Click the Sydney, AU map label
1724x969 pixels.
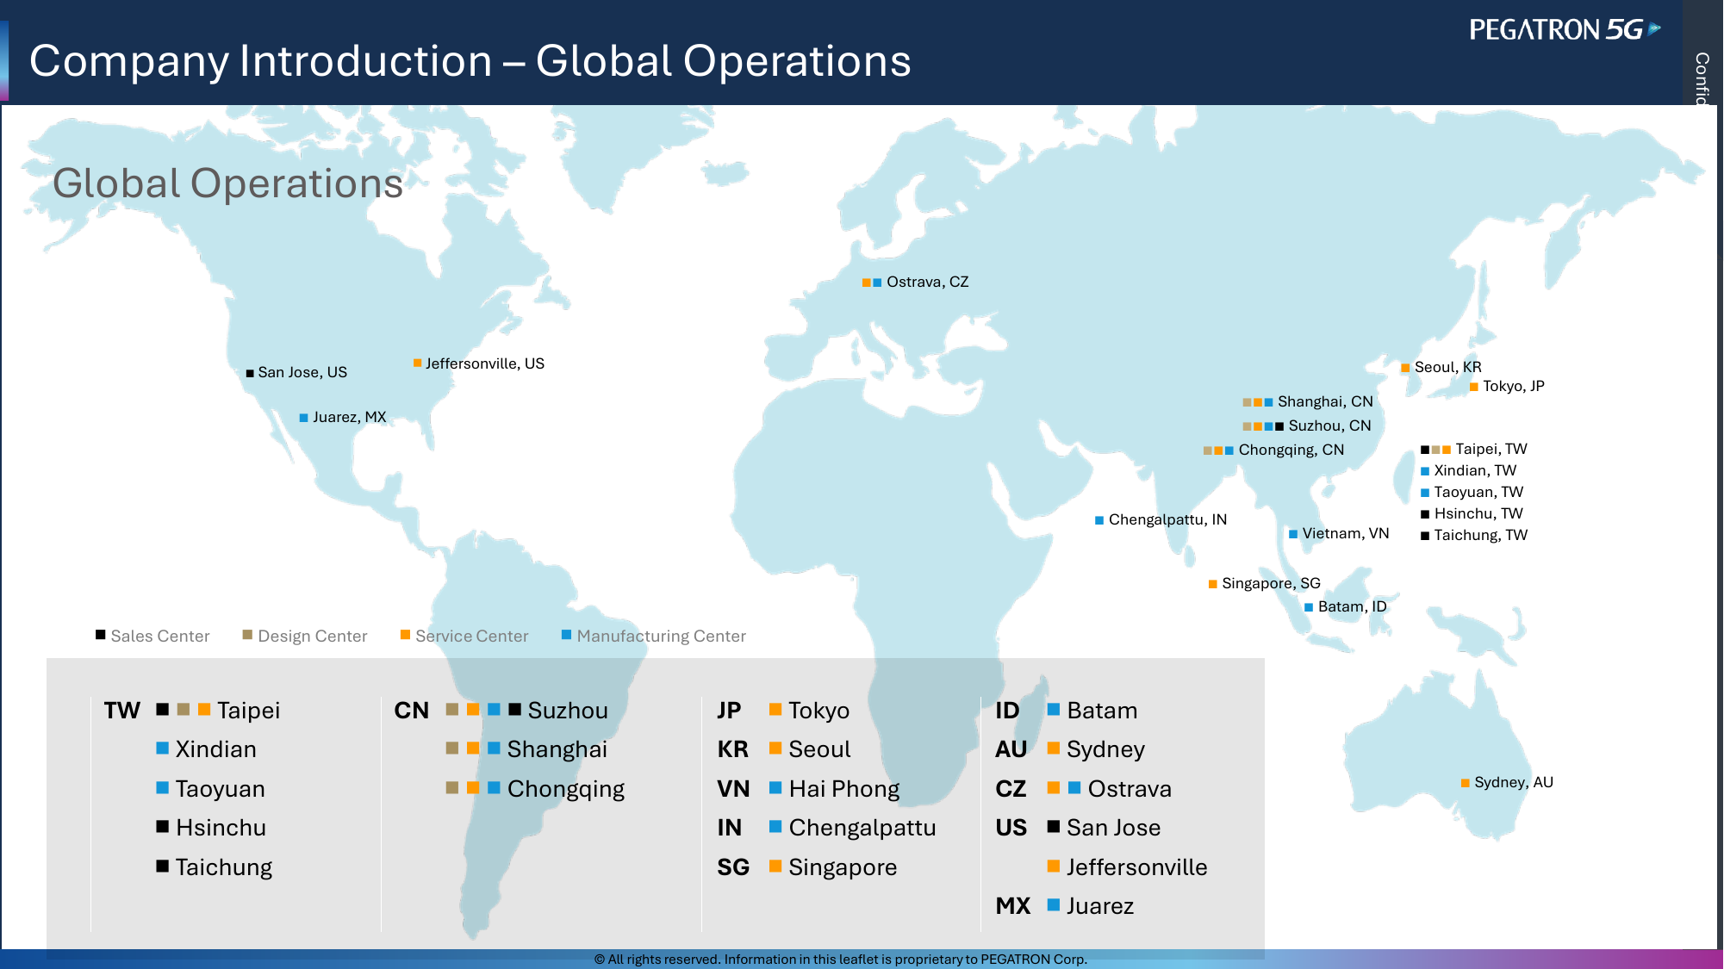tap(1514, 782)
